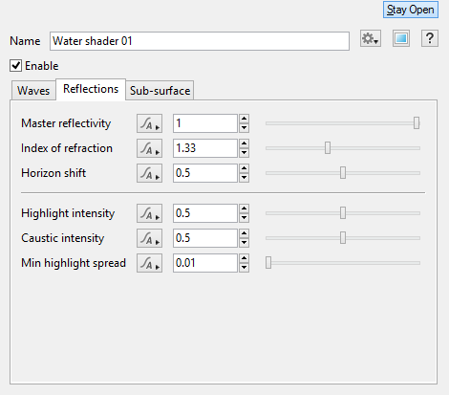Click the Master reflectivity slider handle
Screen dimensions: 449x395
coord(417,123)
